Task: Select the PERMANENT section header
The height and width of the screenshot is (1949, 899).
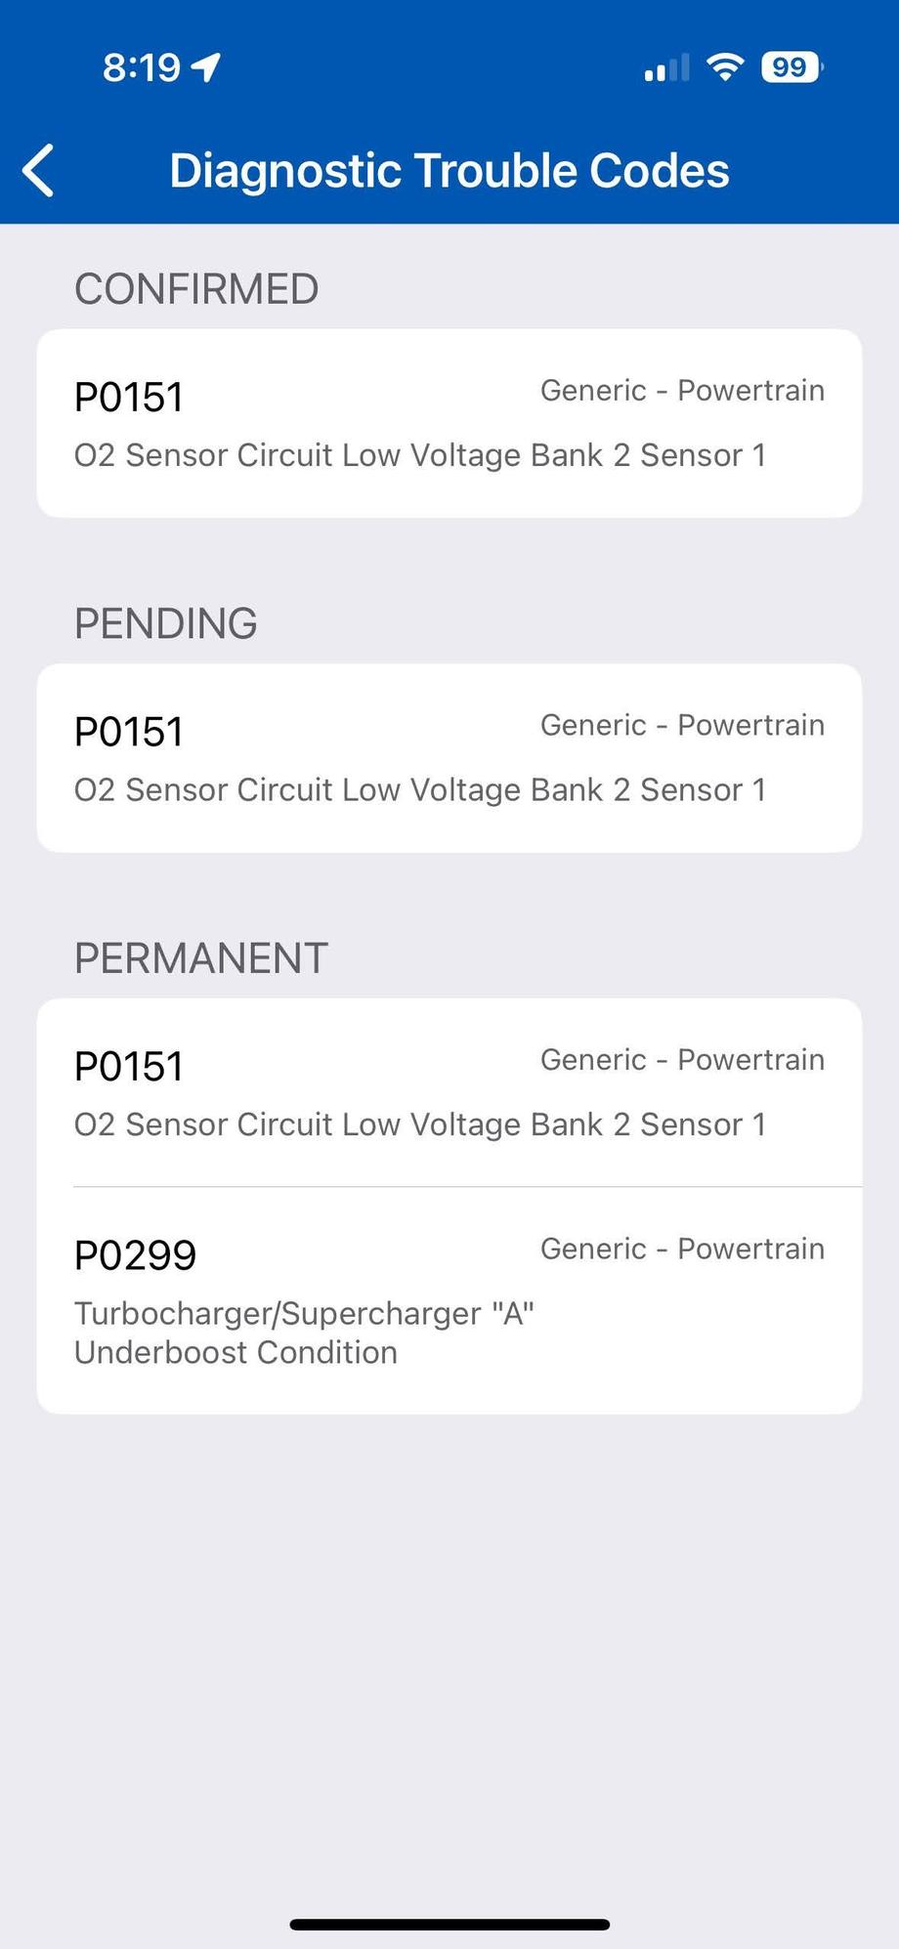Action: tap(201, 958)
